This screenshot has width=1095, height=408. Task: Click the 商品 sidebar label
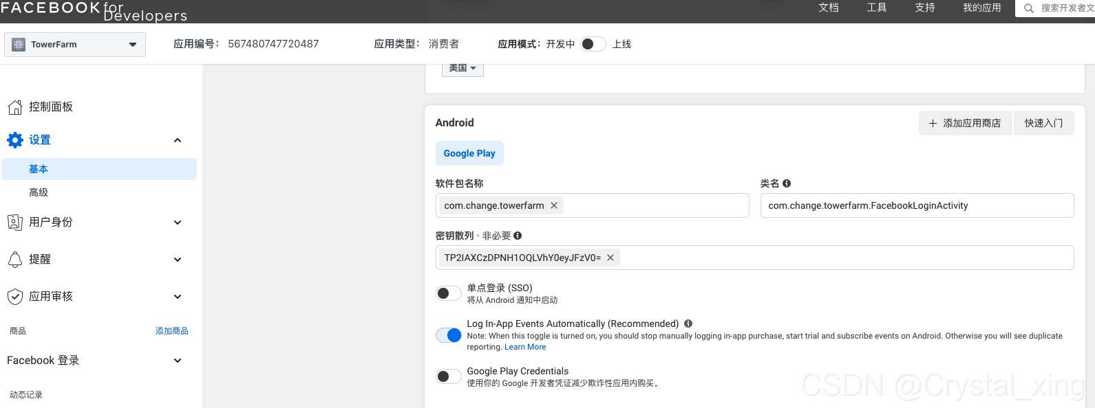click(18, 331)
